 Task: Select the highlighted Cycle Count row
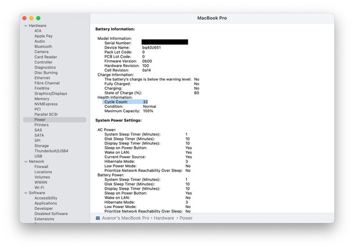(x=125, y=102)
